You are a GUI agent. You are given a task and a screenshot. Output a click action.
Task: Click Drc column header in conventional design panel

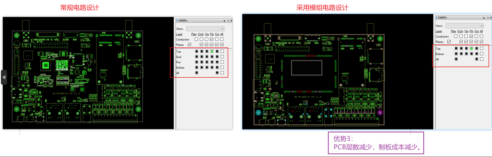click(217, 34)
